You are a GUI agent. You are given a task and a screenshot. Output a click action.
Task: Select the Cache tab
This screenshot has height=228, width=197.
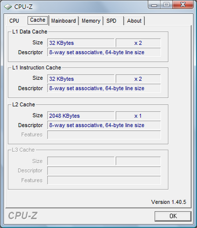[38, 20]
